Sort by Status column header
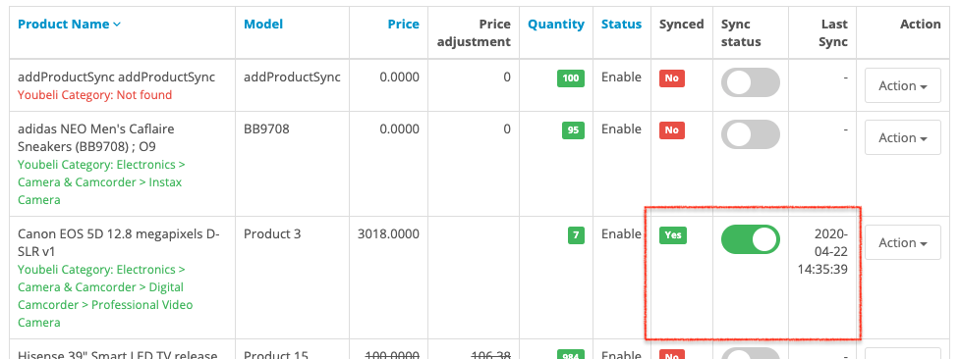Image resolution: width=960 pixels, height=359 pixels. pos(621,25)
